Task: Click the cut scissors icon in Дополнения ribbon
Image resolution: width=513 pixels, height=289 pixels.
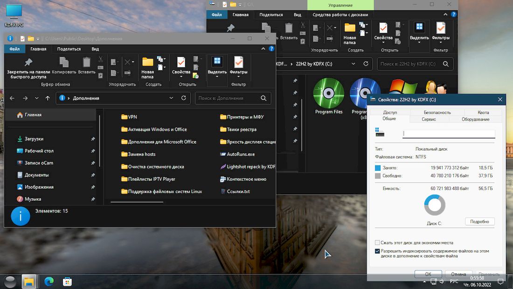Action: pos(101,60)
